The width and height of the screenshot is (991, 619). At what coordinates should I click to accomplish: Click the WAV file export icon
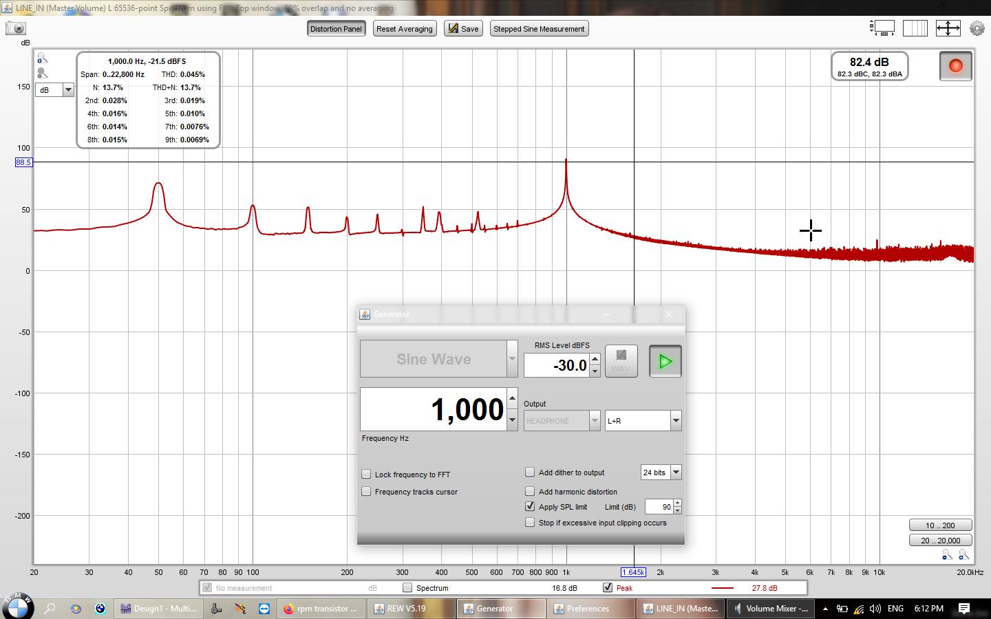pyautogui.click(x=621, y=361)
